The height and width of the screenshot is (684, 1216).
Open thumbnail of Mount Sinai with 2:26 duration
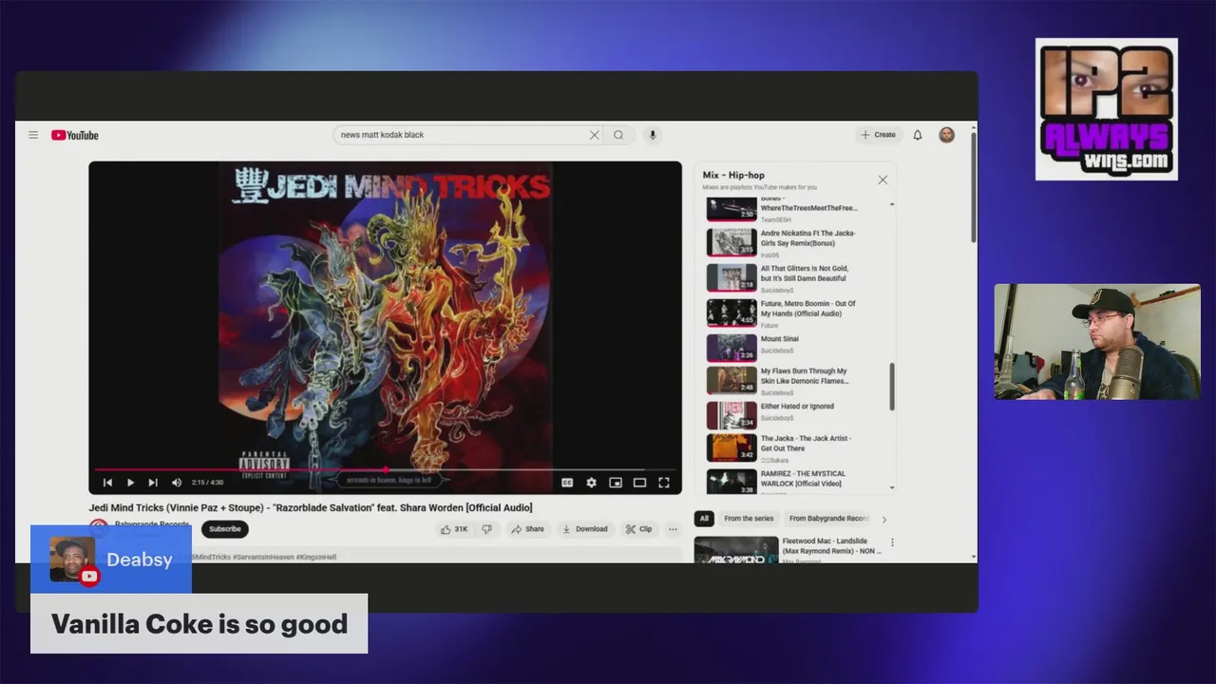coord(731,348)
